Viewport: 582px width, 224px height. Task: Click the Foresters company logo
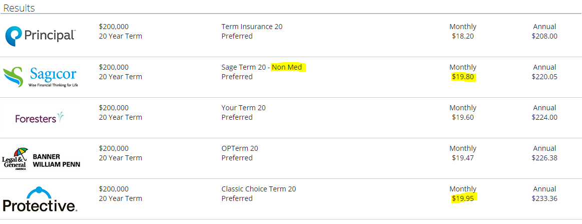click(40, 118)
